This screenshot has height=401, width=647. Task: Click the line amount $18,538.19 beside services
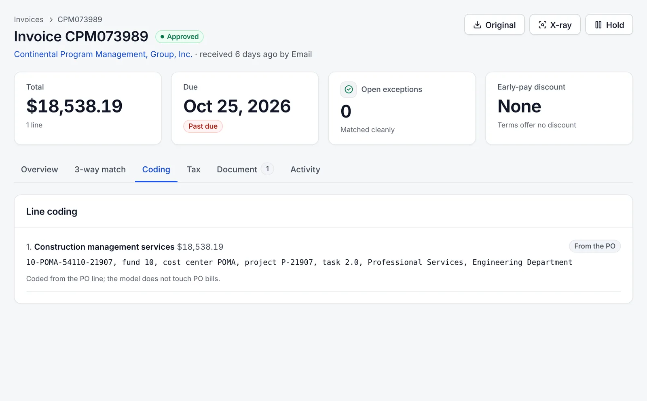click(x=200, y=247)
